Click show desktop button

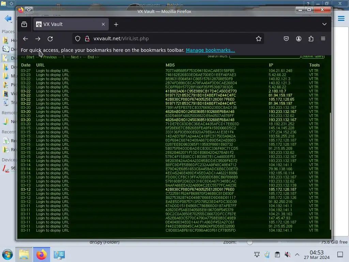coord(340,254)
